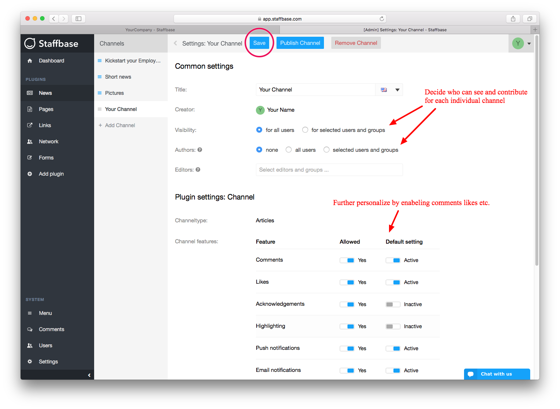The height and width of the screenshot is (409, 560).
Task: Open the News plugin in sidebar
Action: pyautogui.click(x=45, y=93)
